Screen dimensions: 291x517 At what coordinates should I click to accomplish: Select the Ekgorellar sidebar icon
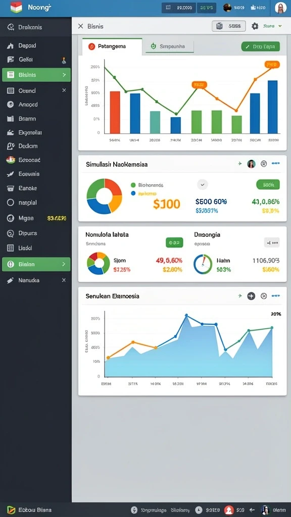pyautogui.click(x=10, y=133)
